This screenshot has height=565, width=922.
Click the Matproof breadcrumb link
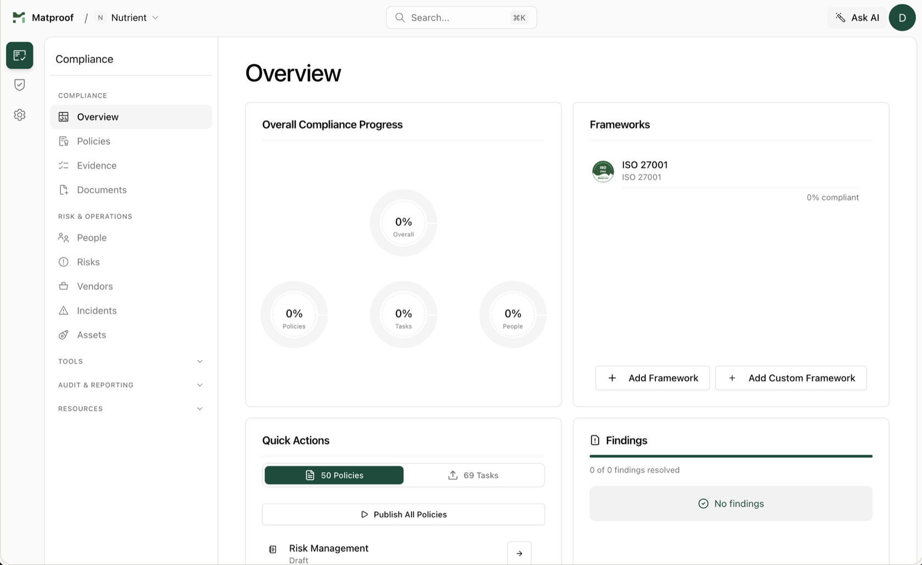point(53,18)
